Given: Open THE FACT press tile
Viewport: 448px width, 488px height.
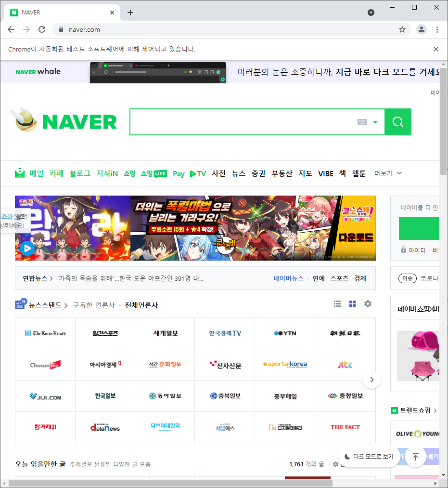Looking at the screenshot, I should [x=345, y=427].
